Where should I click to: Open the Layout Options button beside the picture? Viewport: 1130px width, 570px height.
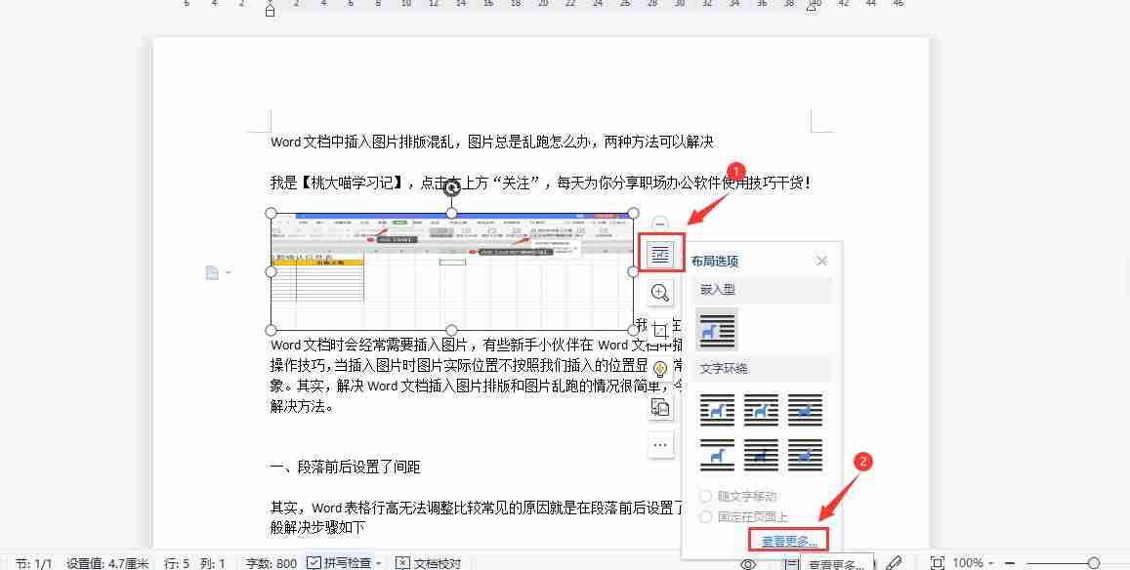[660, 254]
